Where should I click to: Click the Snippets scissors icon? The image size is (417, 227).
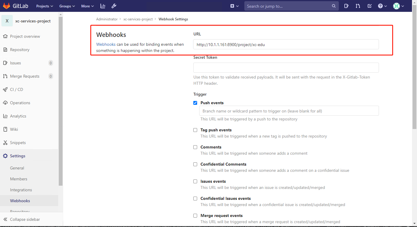pyautogui.click(x=5, y=143)
